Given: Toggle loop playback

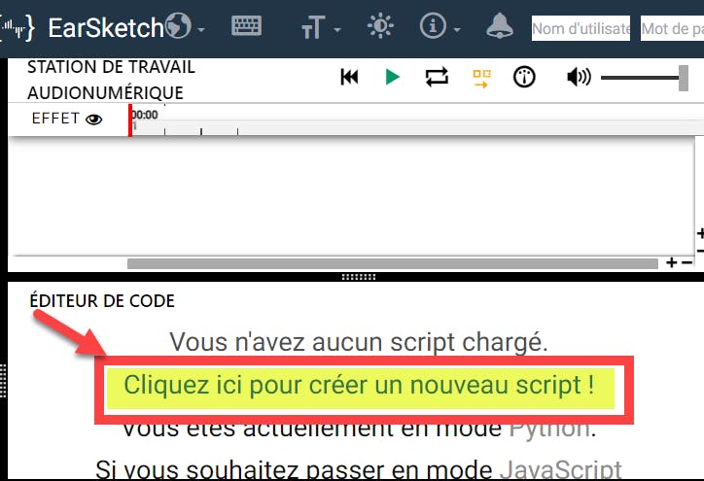Looking at the screenshot, I should [437, 77].
